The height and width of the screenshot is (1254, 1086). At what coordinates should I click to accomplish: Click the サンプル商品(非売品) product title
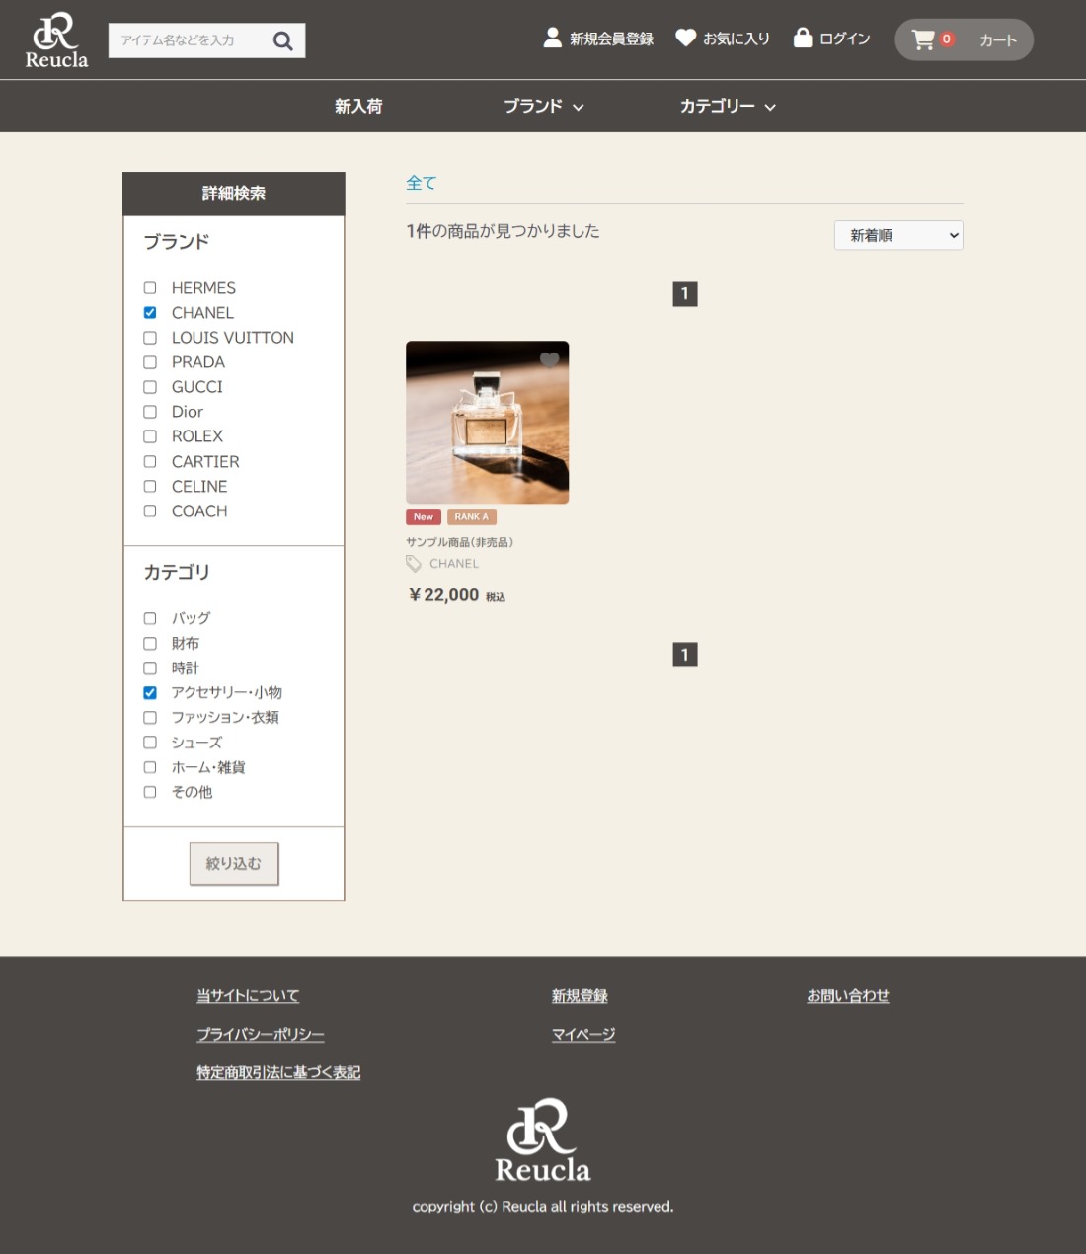[x=459, y=542]
